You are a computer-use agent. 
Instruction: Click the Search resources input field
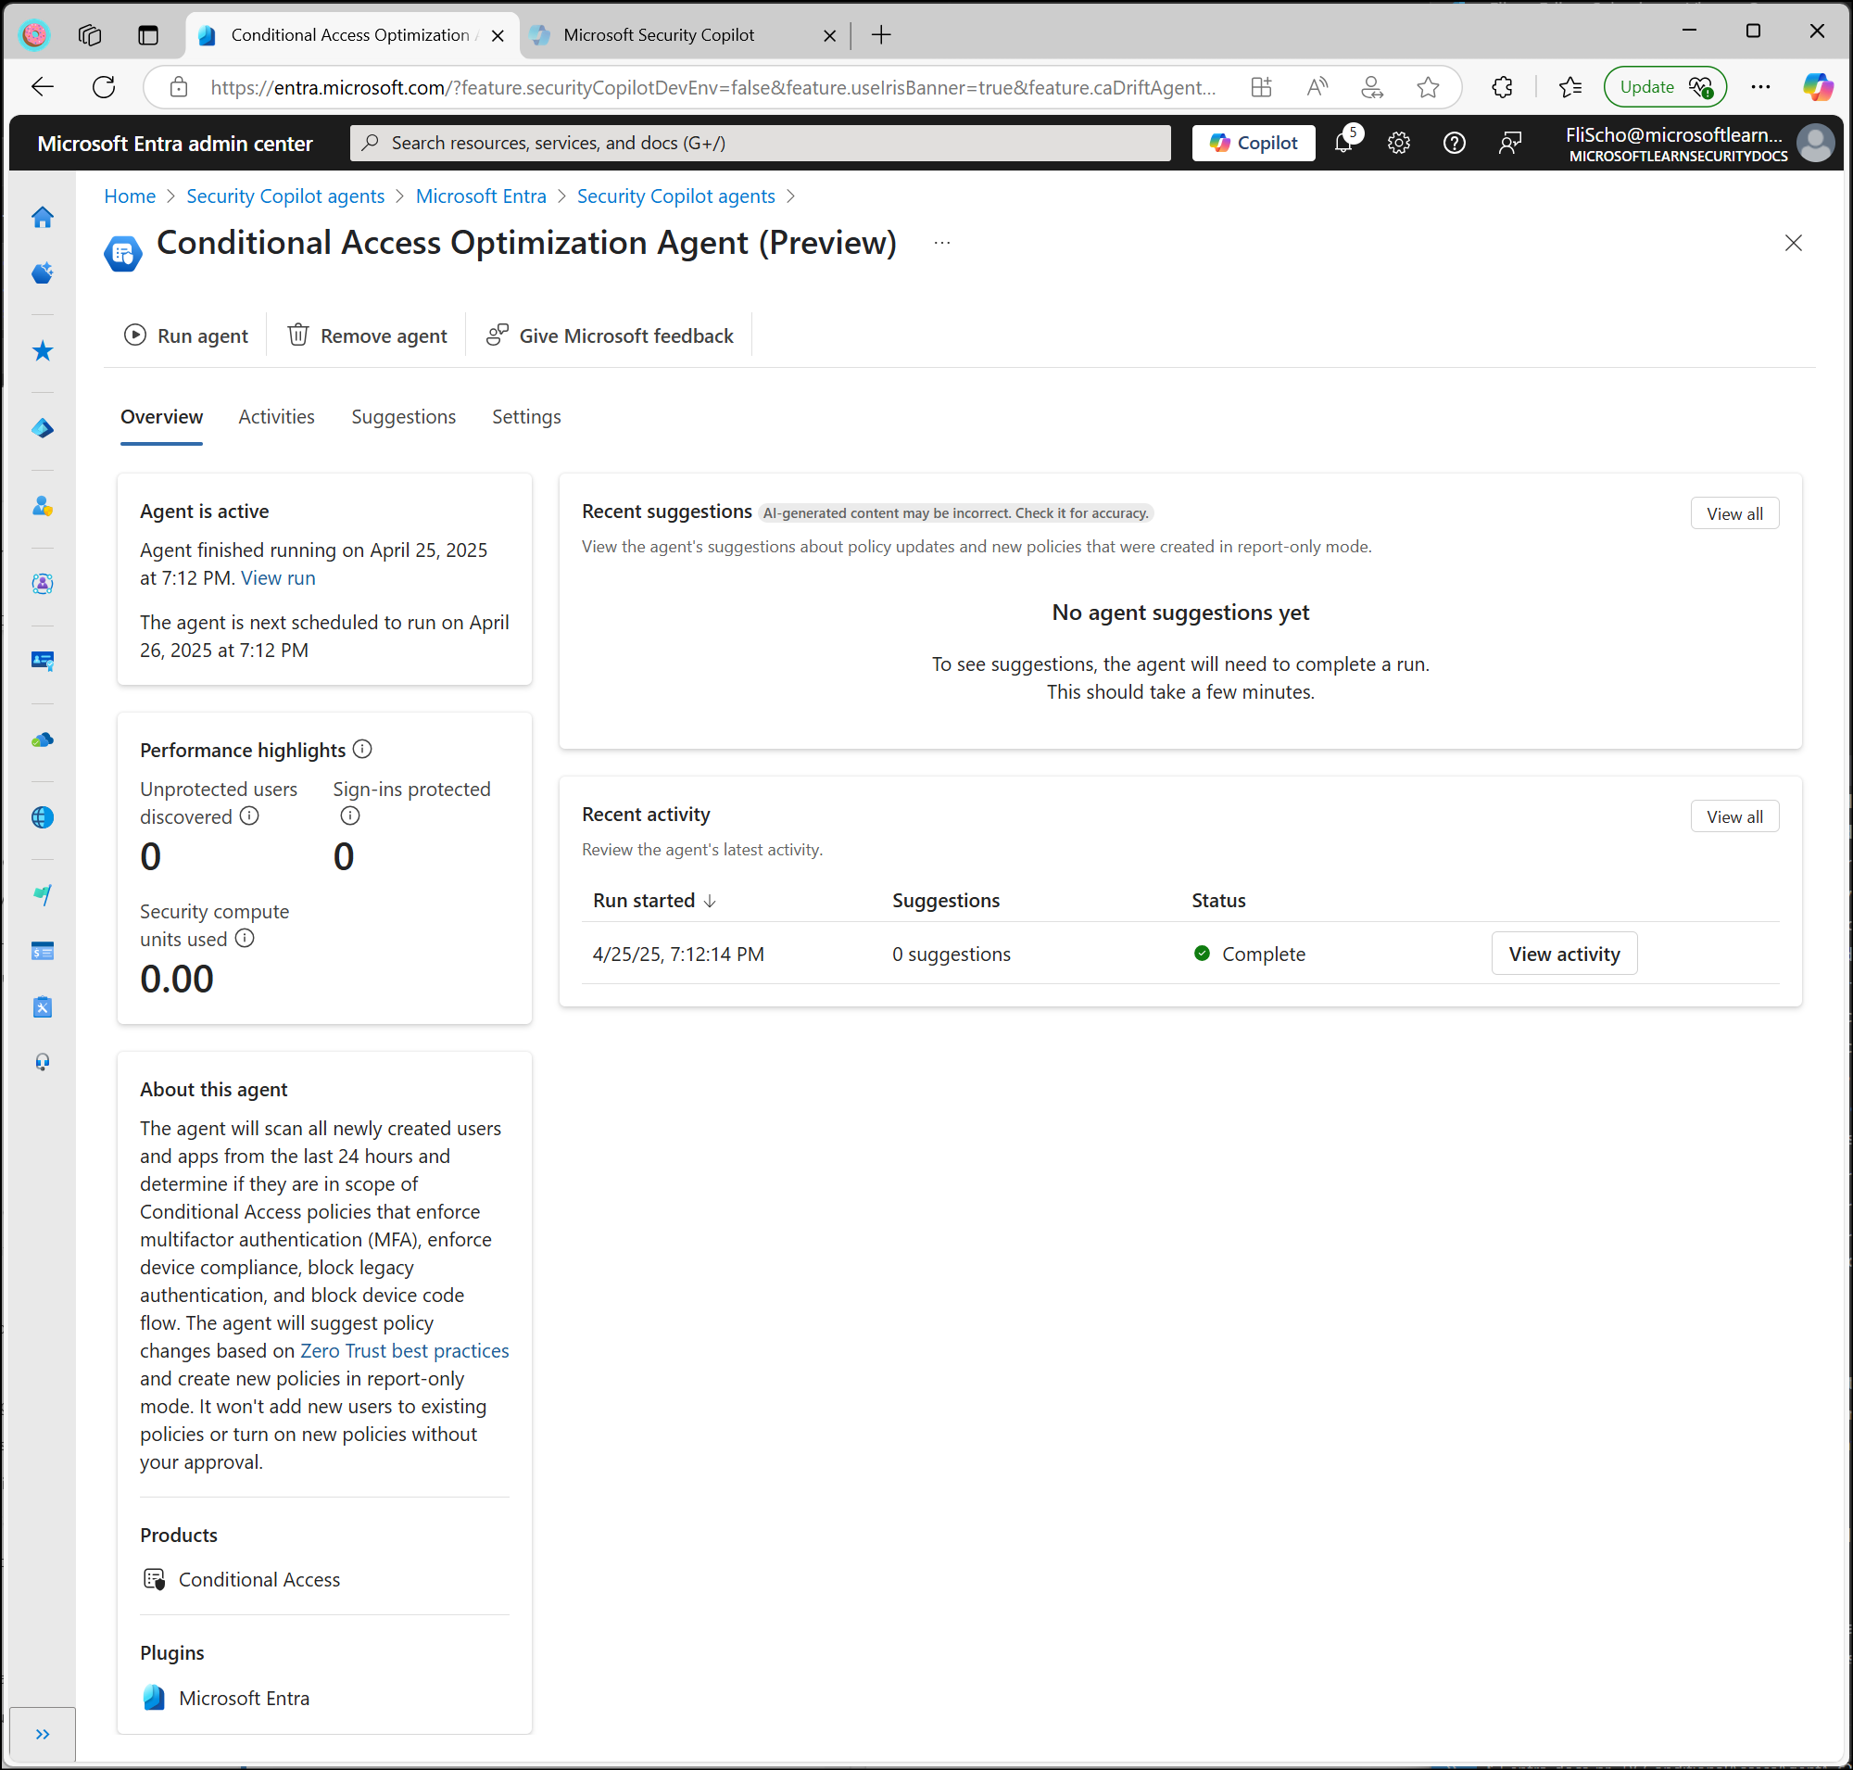click(x=760, y=144)
